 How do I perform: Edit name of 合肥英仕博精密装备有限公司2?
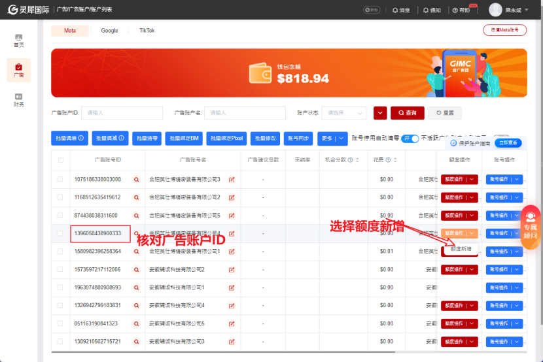tap(232, 197)
